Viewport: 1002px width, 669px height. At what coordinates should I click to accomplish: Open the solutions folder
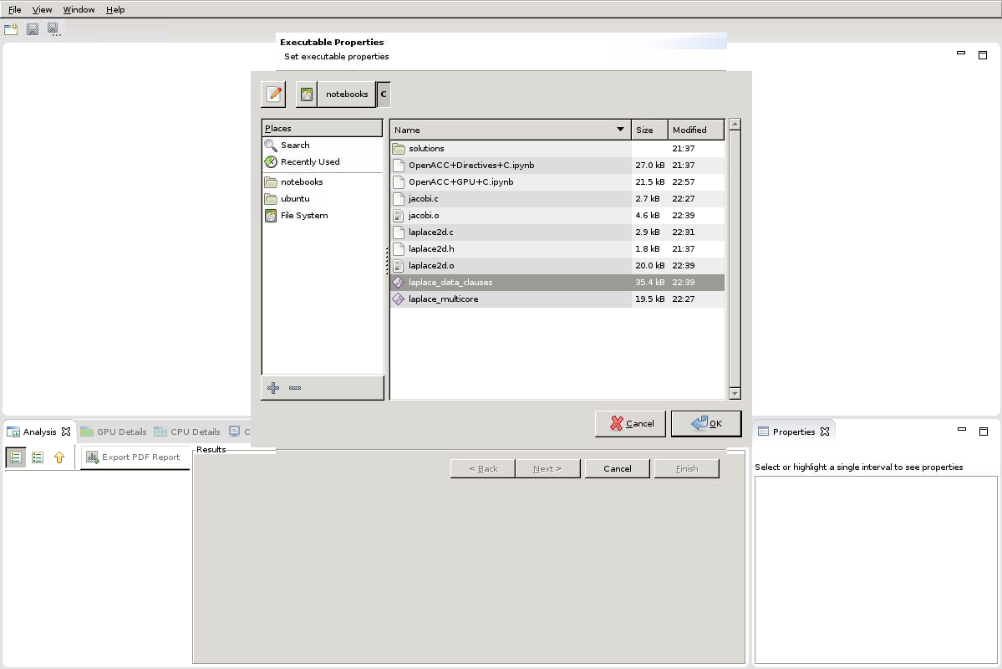(x=426, y=149)
